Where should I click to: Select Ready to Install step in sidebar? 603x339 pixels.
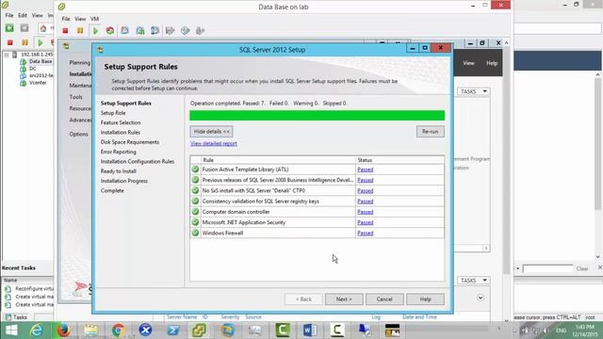tap(119, 171)
